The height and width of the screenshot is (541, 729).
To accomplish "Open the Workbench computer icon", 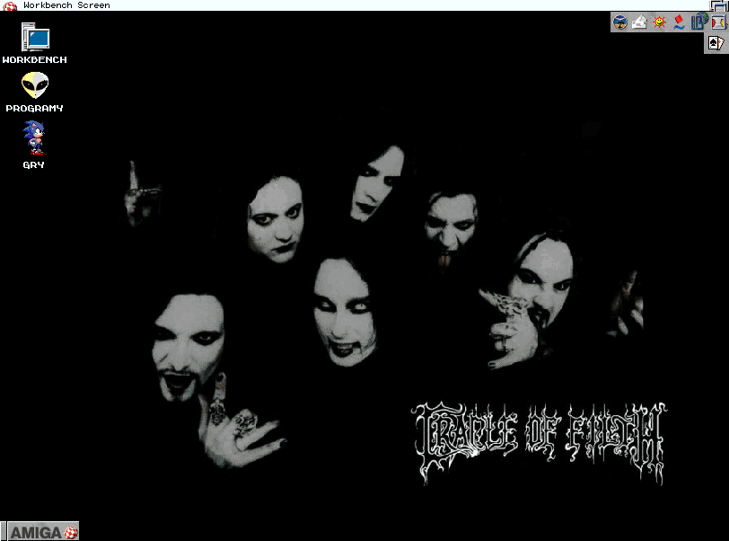I will [35, 37].
